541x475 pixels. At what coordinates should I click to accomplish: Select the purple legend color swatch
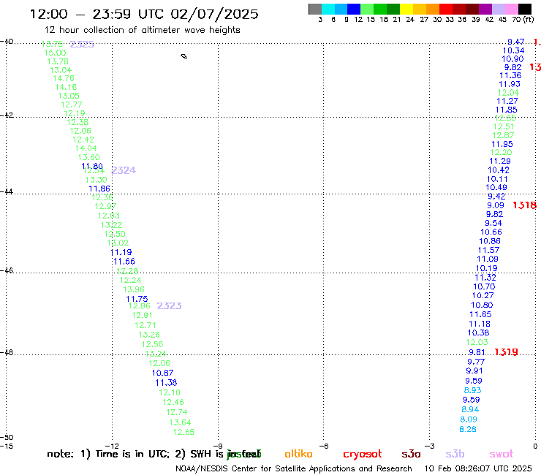click(485, 9)
